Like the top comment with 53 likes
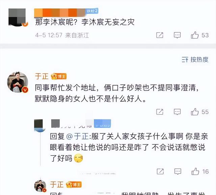216x195 pixels. [195, 35]
